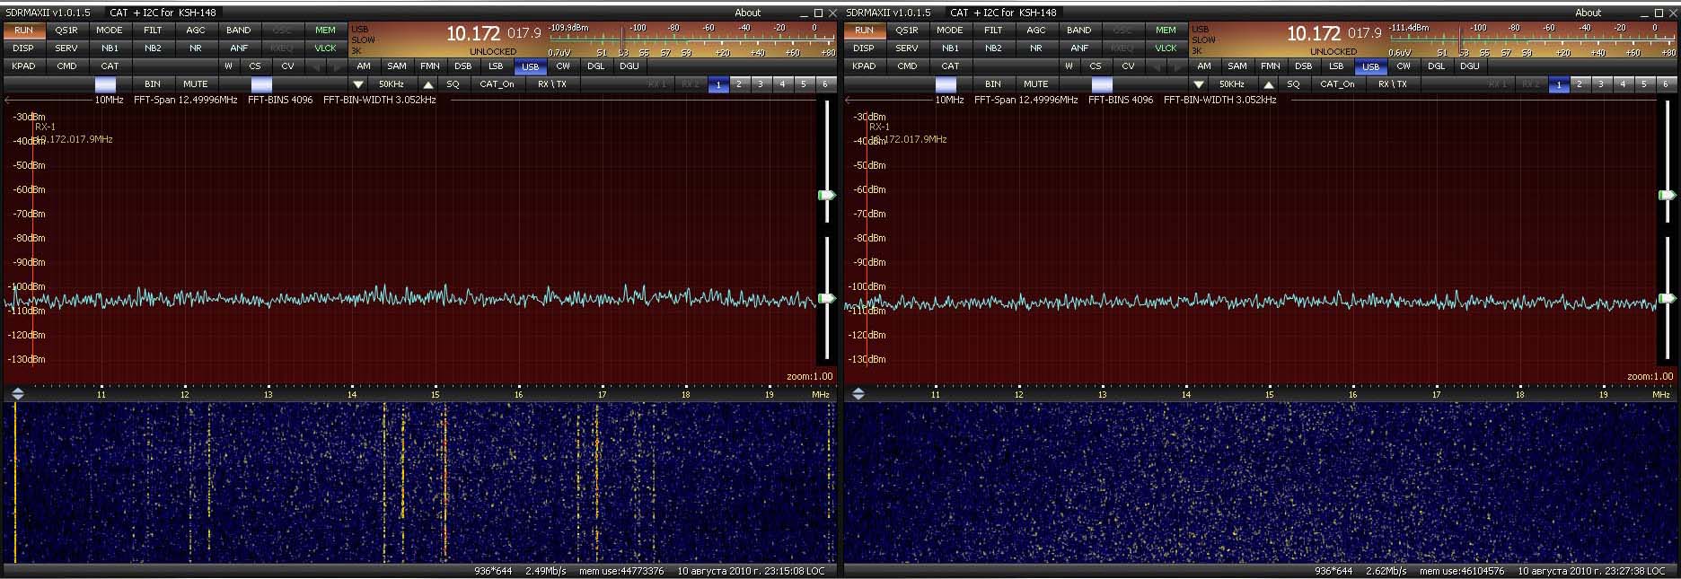Open the BAND menu in right window
This screenshot has height=579, width=1681.
[x=1078, y=31]
